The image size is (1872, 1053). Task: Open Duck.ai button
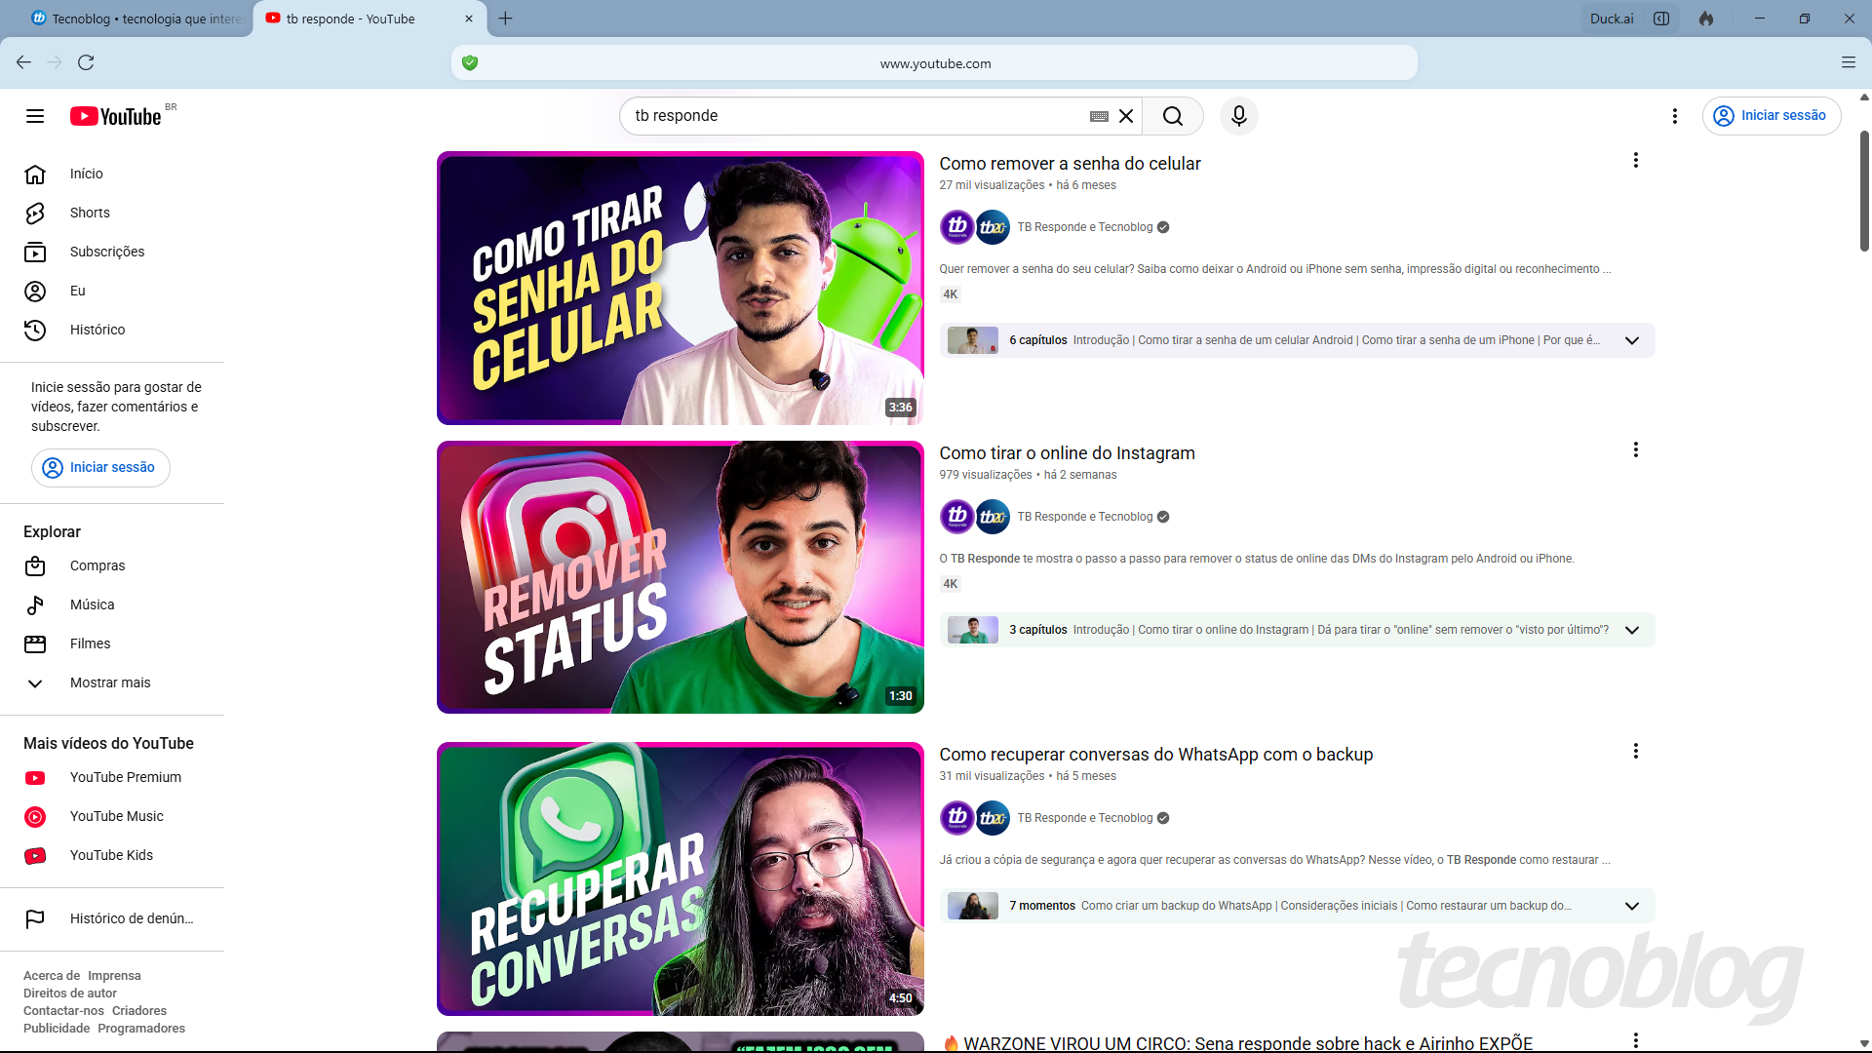tap(1612, 19)
